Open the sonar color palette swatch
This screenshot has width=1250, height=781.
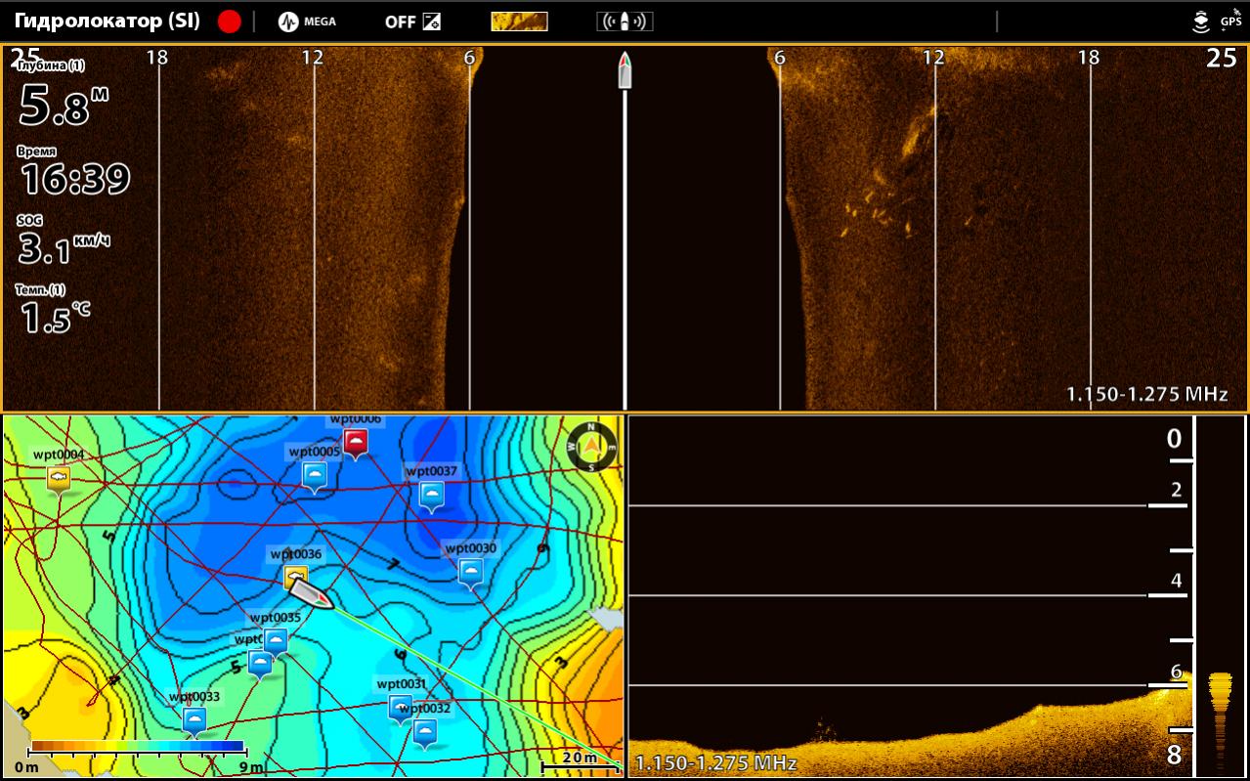518,22
